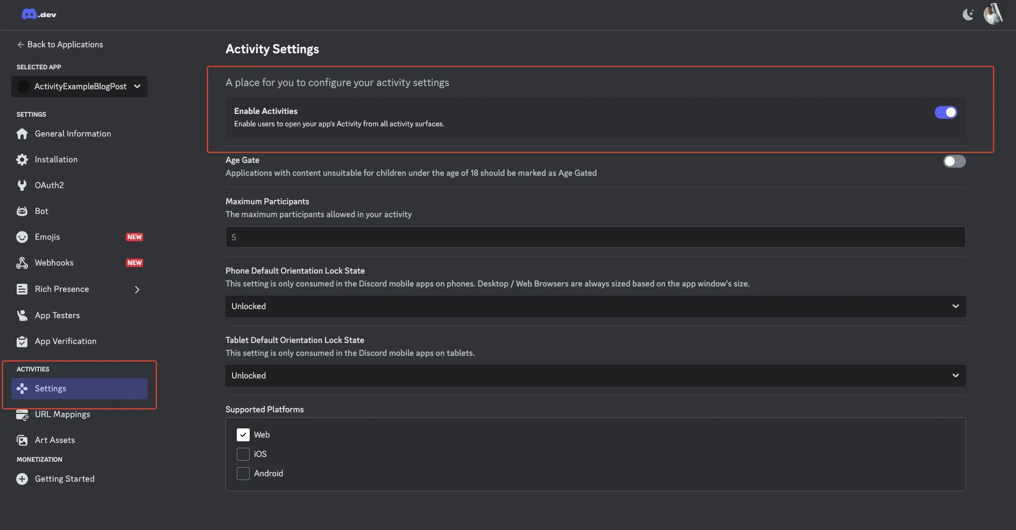Viewport: 1016px width, 530px height.
Task: Click the Installation gear icon
Action: [x=22, y=160]
